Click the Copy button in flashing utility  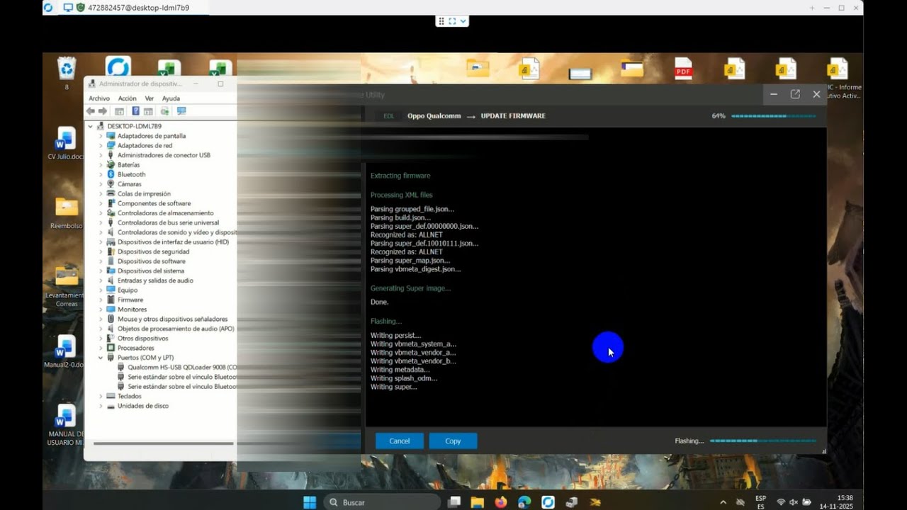[x=453, y=441]
